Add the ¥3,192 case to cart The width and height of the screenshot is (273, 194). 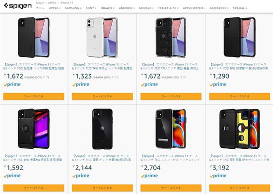pos(240,188)
